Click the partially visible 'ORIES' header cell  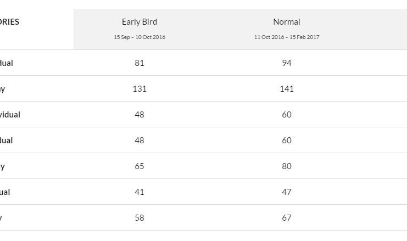[9, 22]
